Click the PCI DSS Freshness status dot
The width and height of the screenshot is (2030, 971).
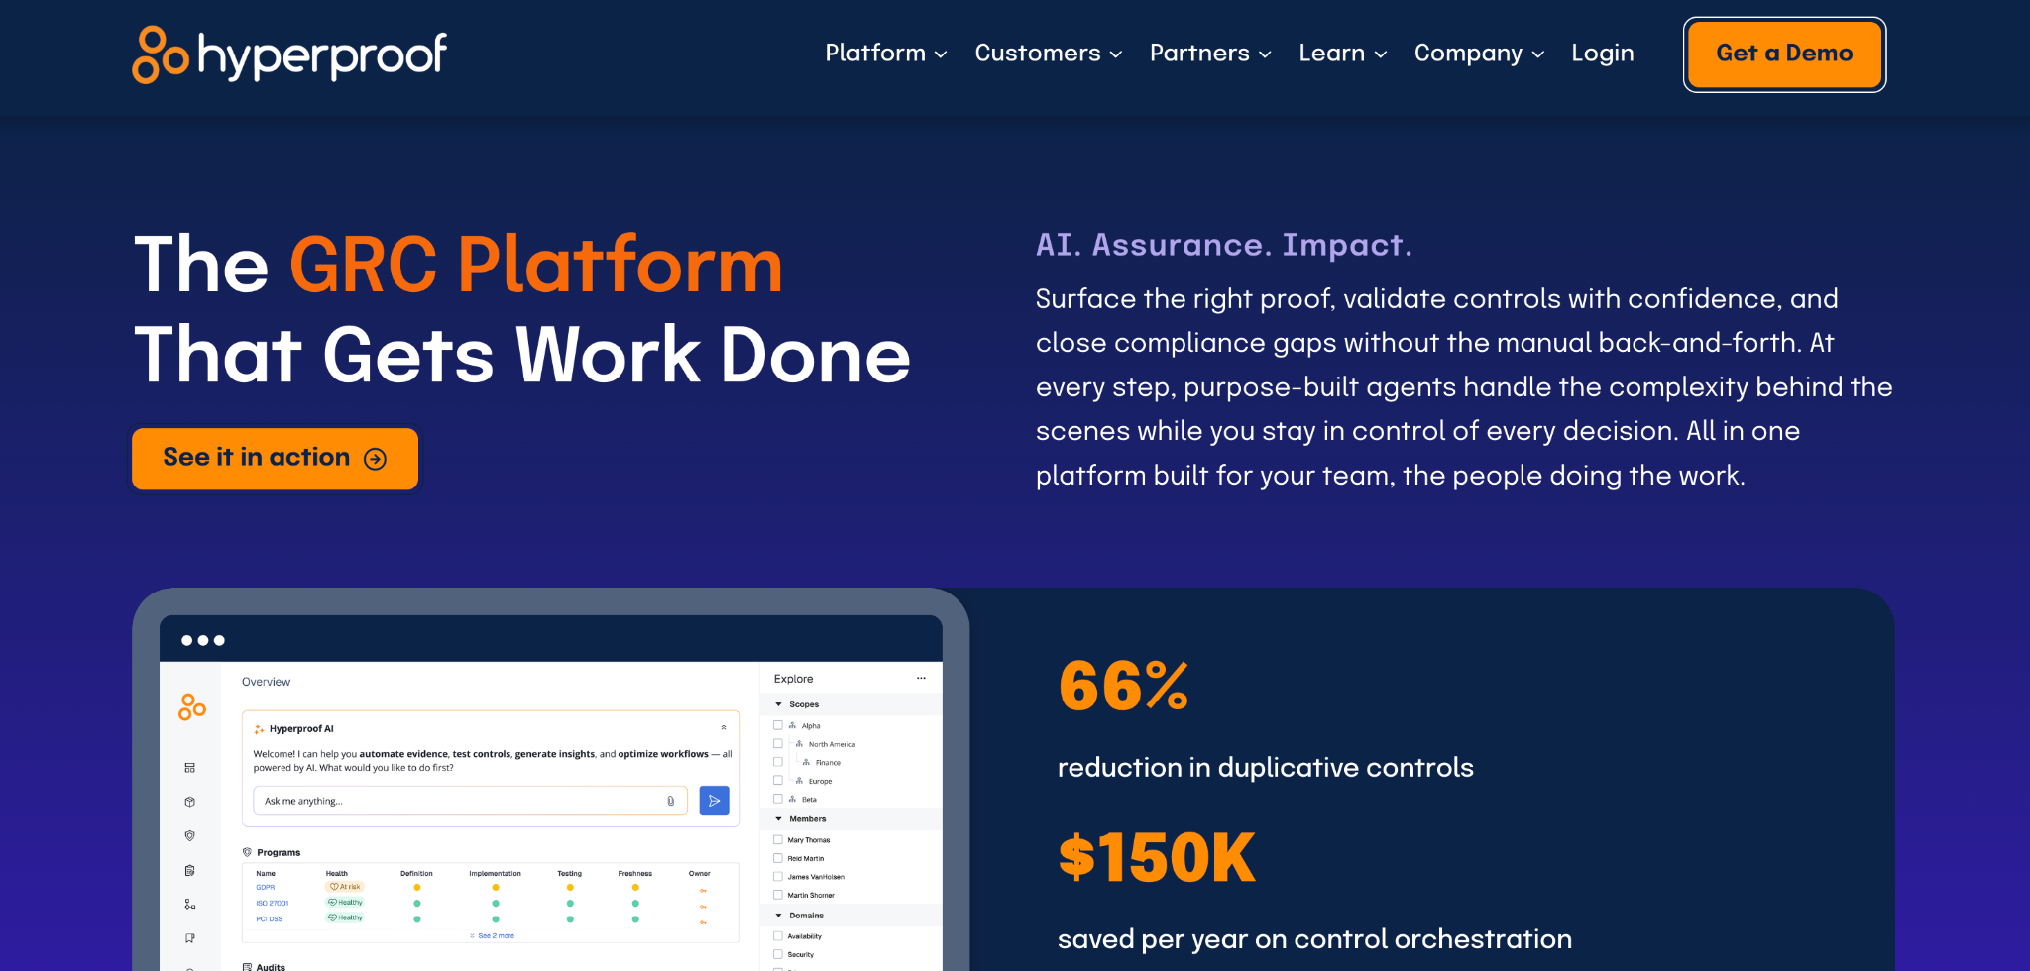[635, 919]
